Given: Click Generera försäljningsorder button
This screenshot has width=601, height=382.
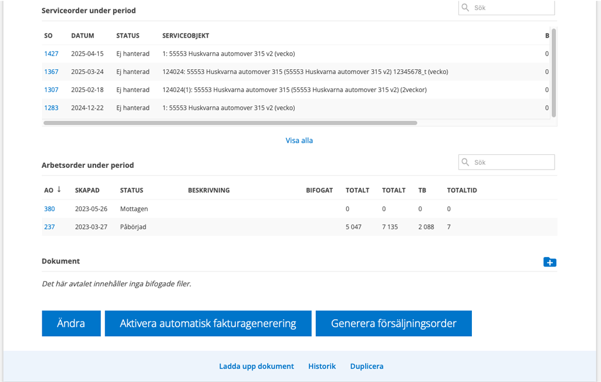Looking at the screenshot, I should tap(394, 323).
